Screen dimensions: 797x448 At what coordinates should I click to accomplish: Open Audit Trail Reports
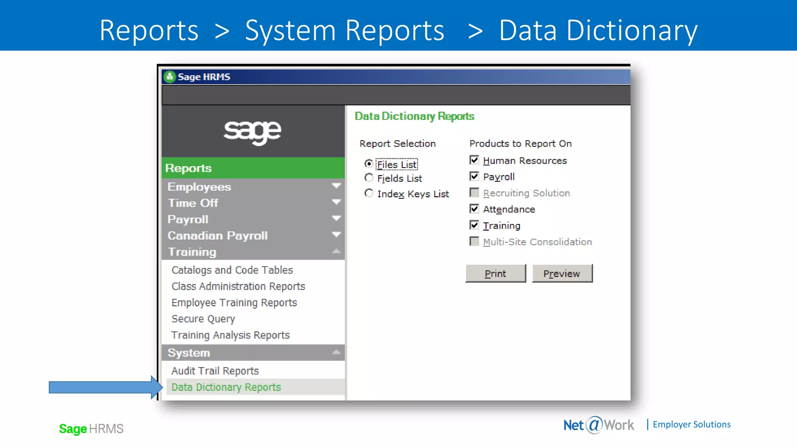[215, 371]
